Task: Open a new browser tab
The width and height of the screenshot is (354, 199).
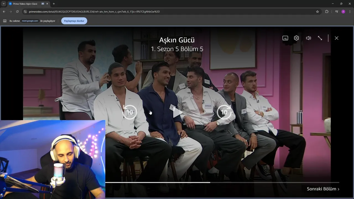Action: point(54,4)
